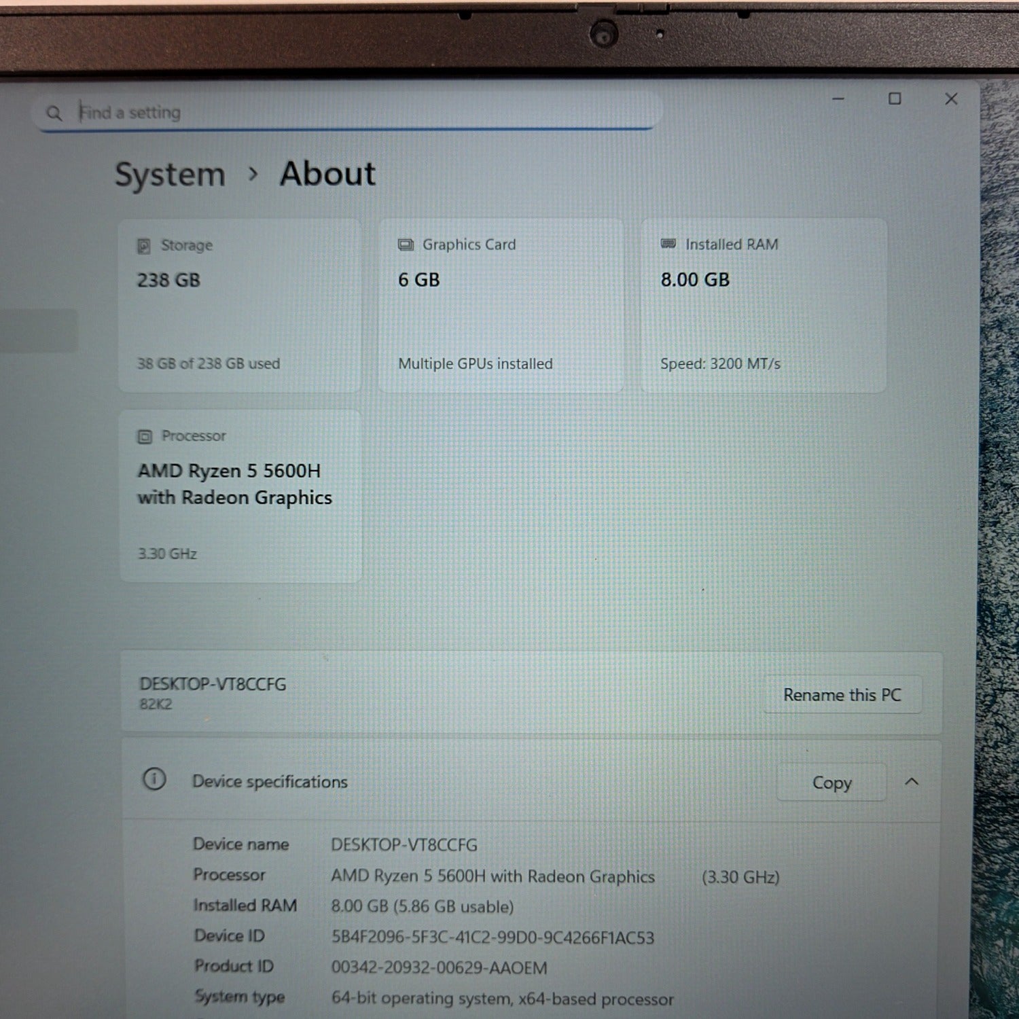Select the 'Speed: 3200 MT/s' text
Screen dimensions: 1019x1019
tap(721, 363)
